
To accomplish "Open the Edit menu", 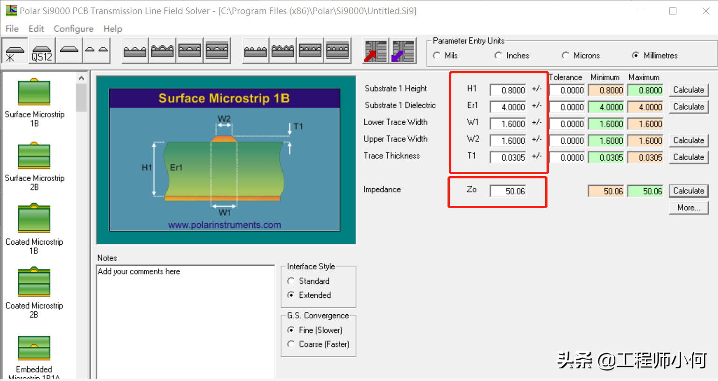I will 36,28.
